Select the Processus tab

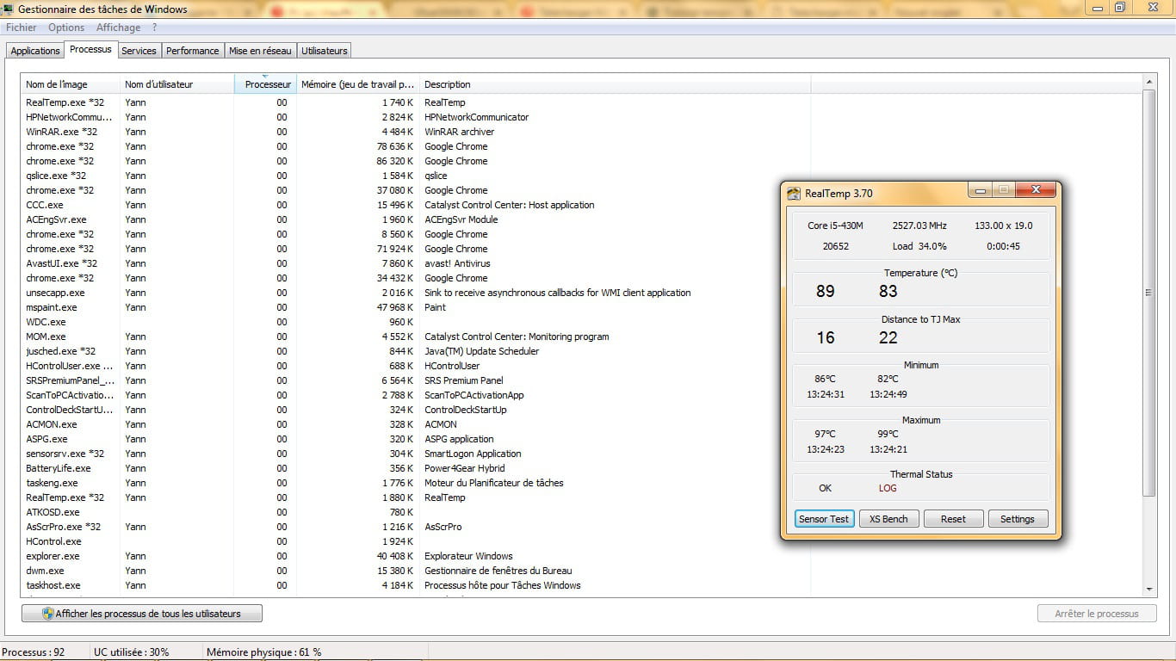pos(90,50)
